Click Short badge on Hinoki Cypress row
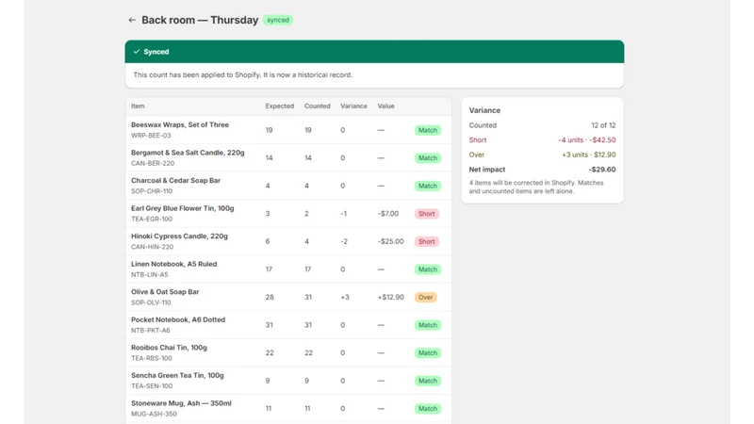Screen dimensions: 754x424 pyautogui.click(x=427, y=242)
